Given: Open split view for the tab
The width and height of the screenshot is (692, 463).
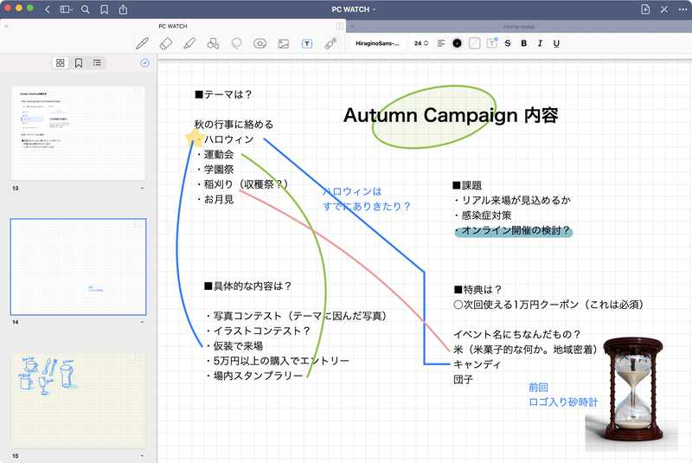Looking at the screenshot, I should (x=339, y=26).
